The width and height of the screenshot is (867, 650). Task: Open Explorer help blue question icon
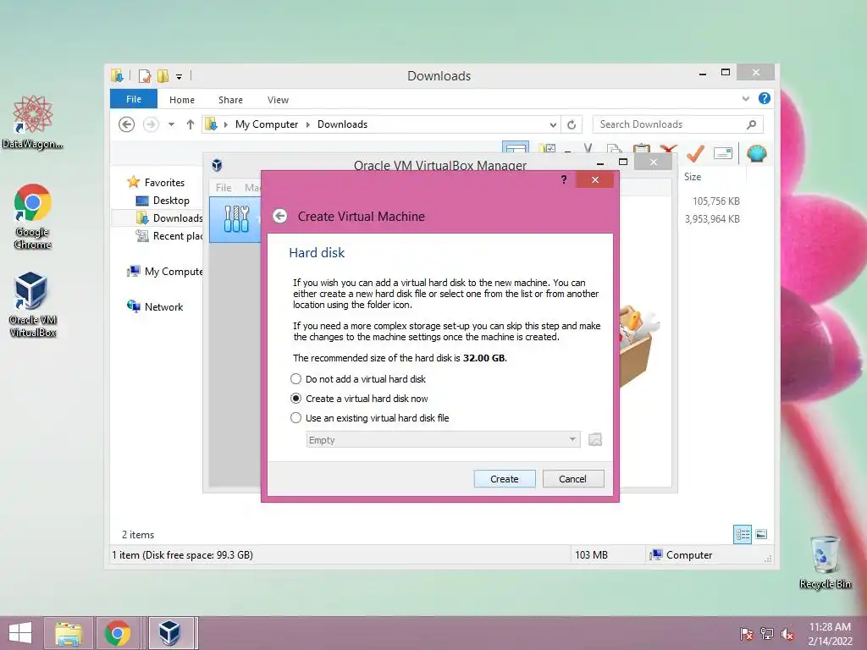[x=765, y=98]
